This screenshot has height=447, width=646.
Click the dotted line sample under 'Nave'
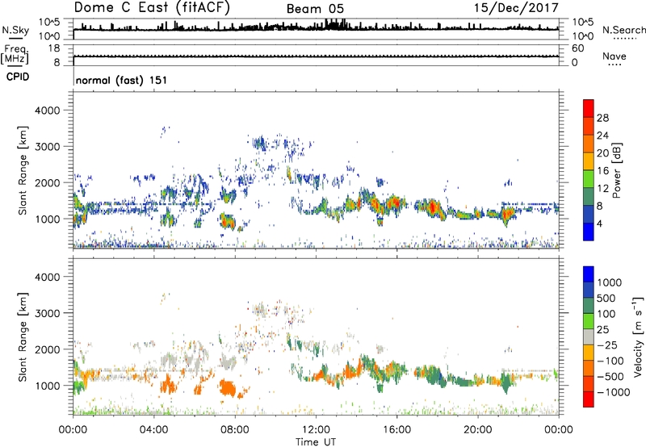click(615, 65)
